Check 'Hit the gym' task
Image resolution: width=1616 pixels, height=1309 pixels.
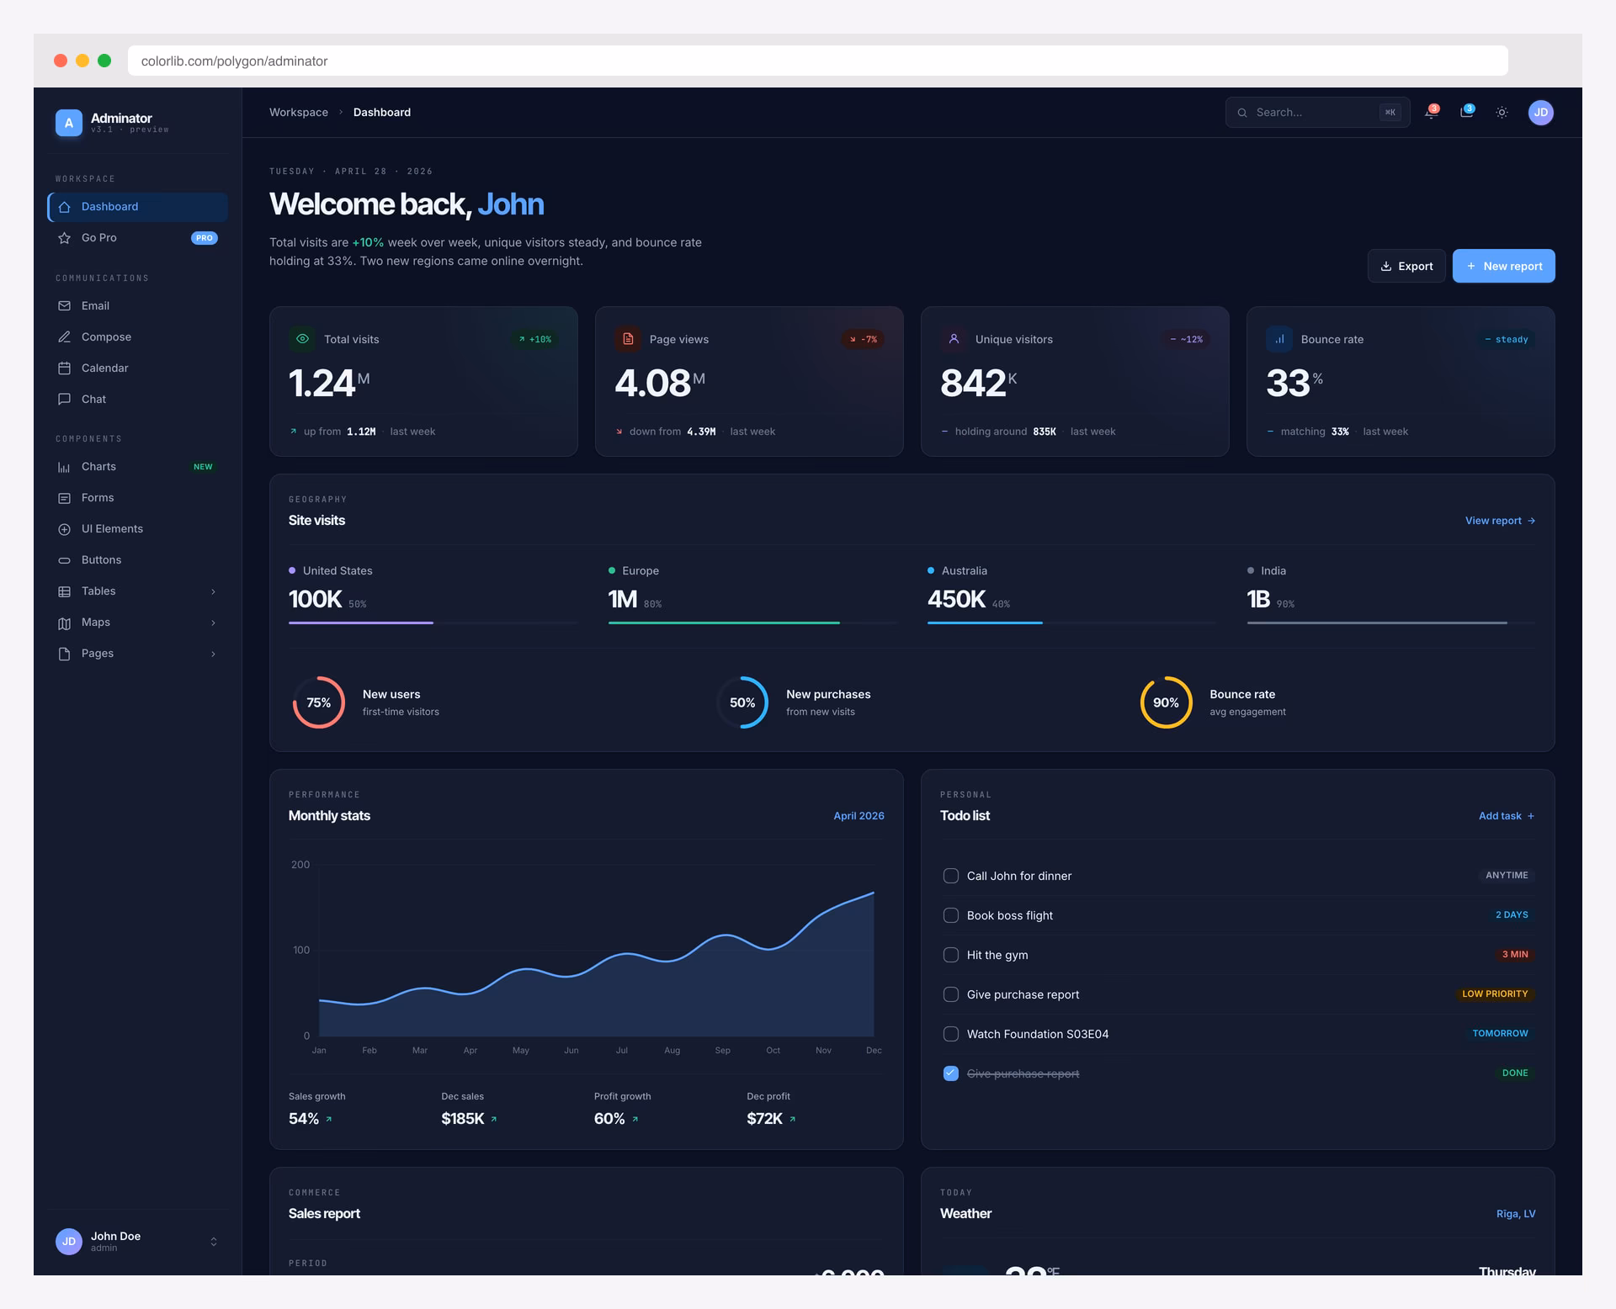(951, 955)
